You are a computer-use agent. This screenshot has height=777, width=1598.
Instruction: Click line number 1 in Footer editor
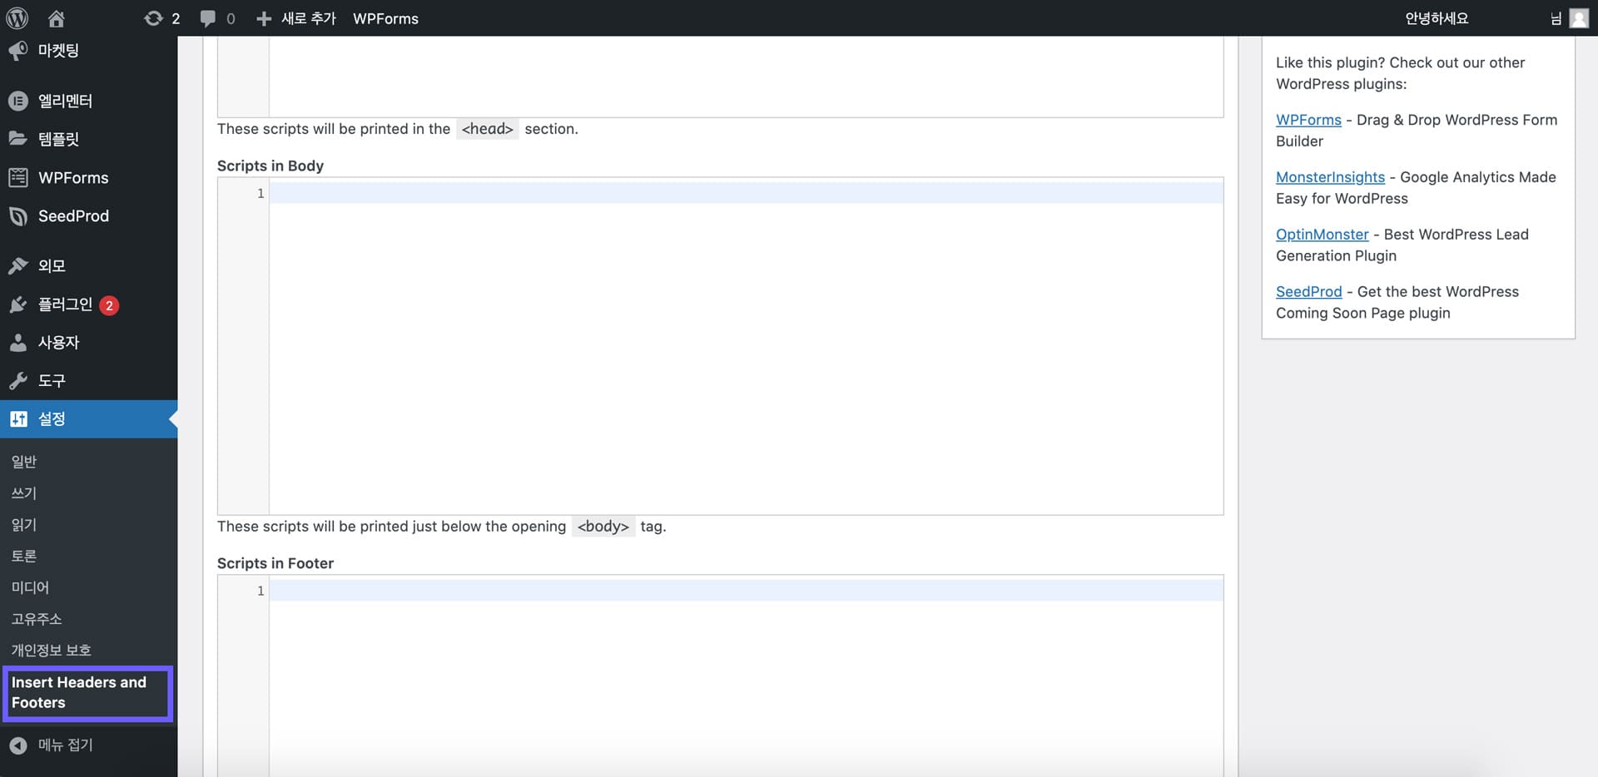(261, 591)
